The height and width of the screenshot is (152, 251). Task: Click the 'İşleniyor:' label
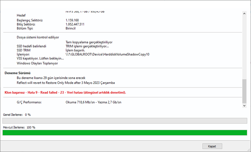pyautogui.click(x=23, y=54)
